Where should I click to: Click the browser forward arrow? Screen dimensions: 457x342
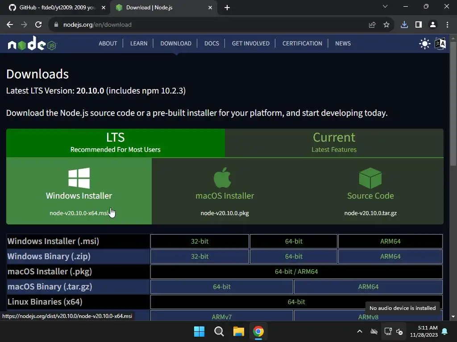click(x=24, y=25)
